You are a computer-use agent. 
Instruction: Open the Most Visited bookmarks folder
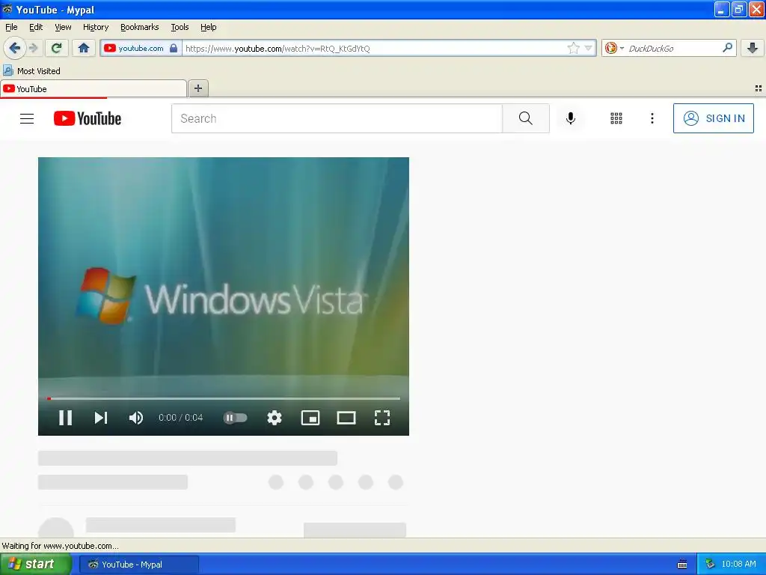(x=32, y=71)
